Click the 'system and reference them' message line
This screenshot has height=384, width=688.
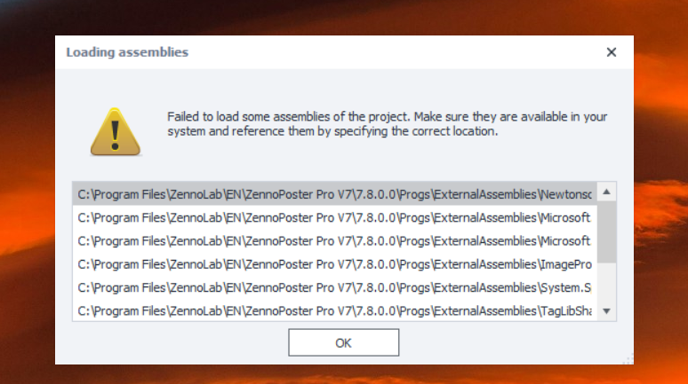click(x=333, y=132)
